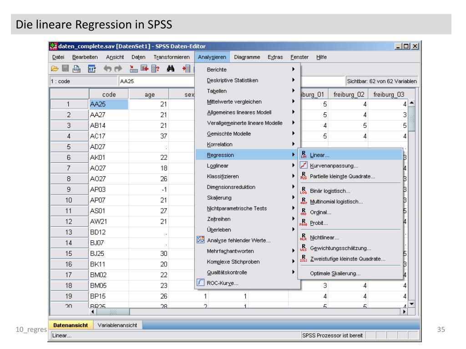This screenshot has height=349, width=466.
Task: Select the 'age' column header
Action: 149,95
